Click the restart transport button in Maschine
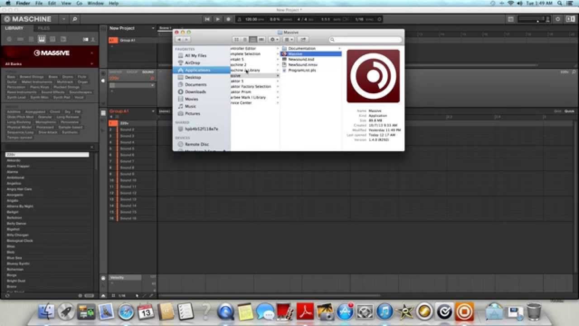The height and width of the screenshot is (326, 579). tap(207, 19)
